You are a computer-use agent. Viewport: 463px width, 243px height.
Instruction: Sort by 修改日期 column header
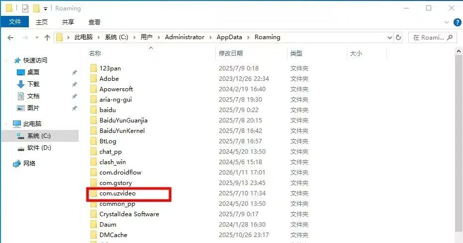click(231, 54)
